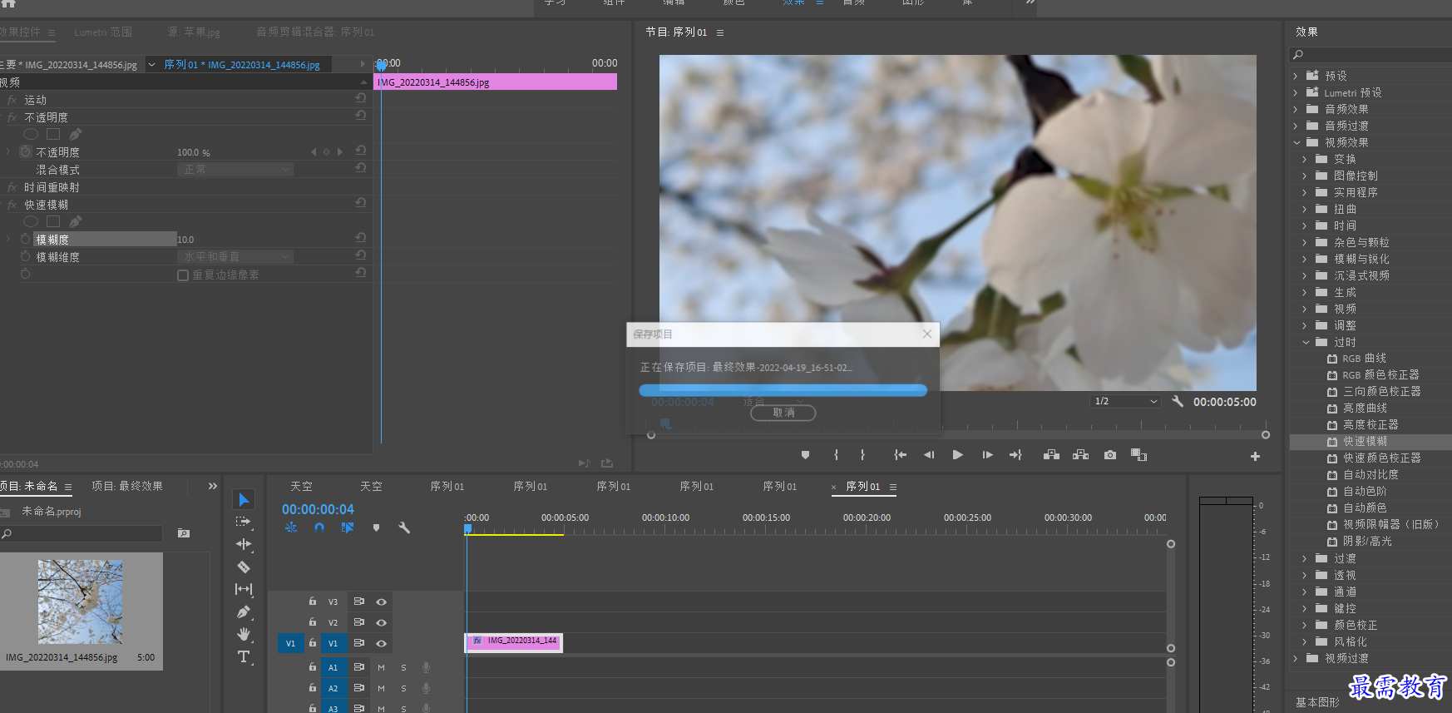Switch to Lumetri Scopes tab
1452x713 pixels.
[103, 32]
